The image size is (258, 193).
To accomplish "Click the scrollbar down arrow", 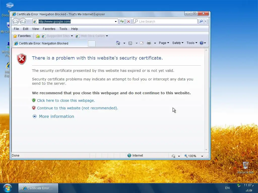I will pyautogui.click(x=206, y=150).
